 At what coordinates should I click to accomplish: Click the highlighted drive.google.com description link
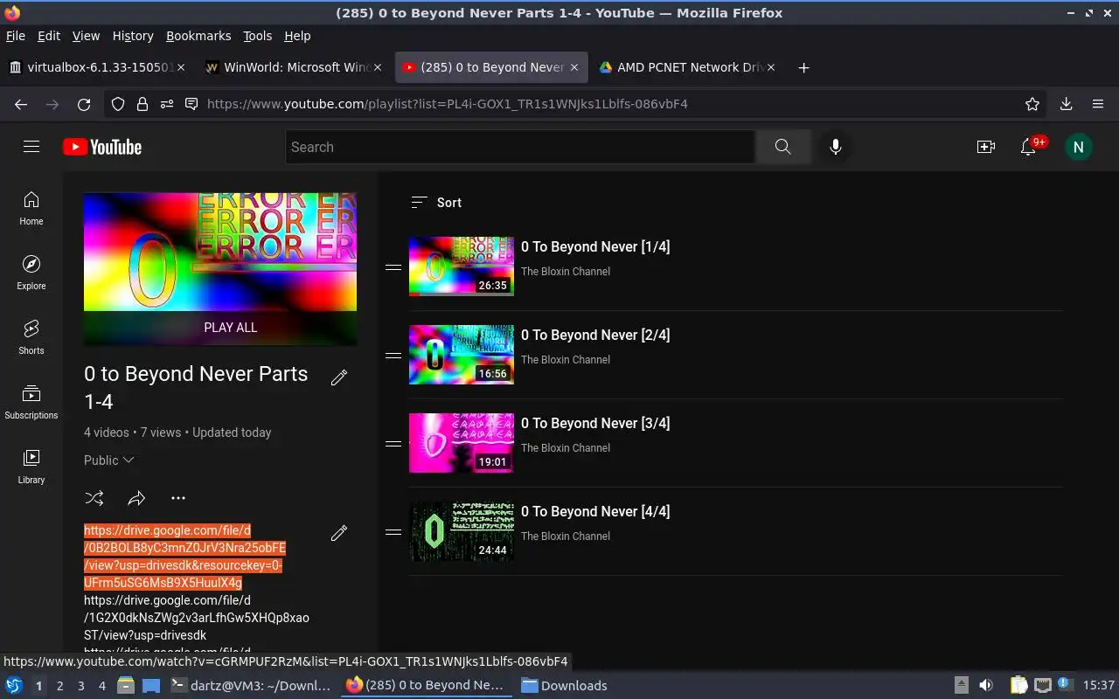[184, 557]
